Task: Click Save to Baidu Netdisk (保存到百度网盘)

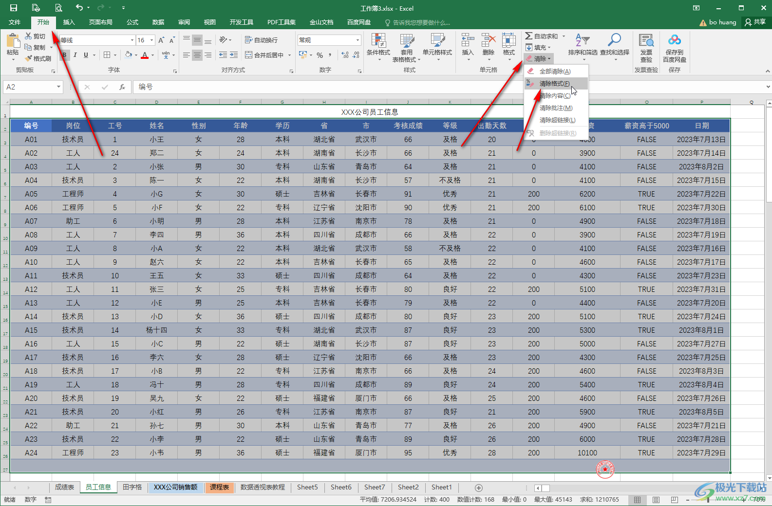Action: click(675, 47)
